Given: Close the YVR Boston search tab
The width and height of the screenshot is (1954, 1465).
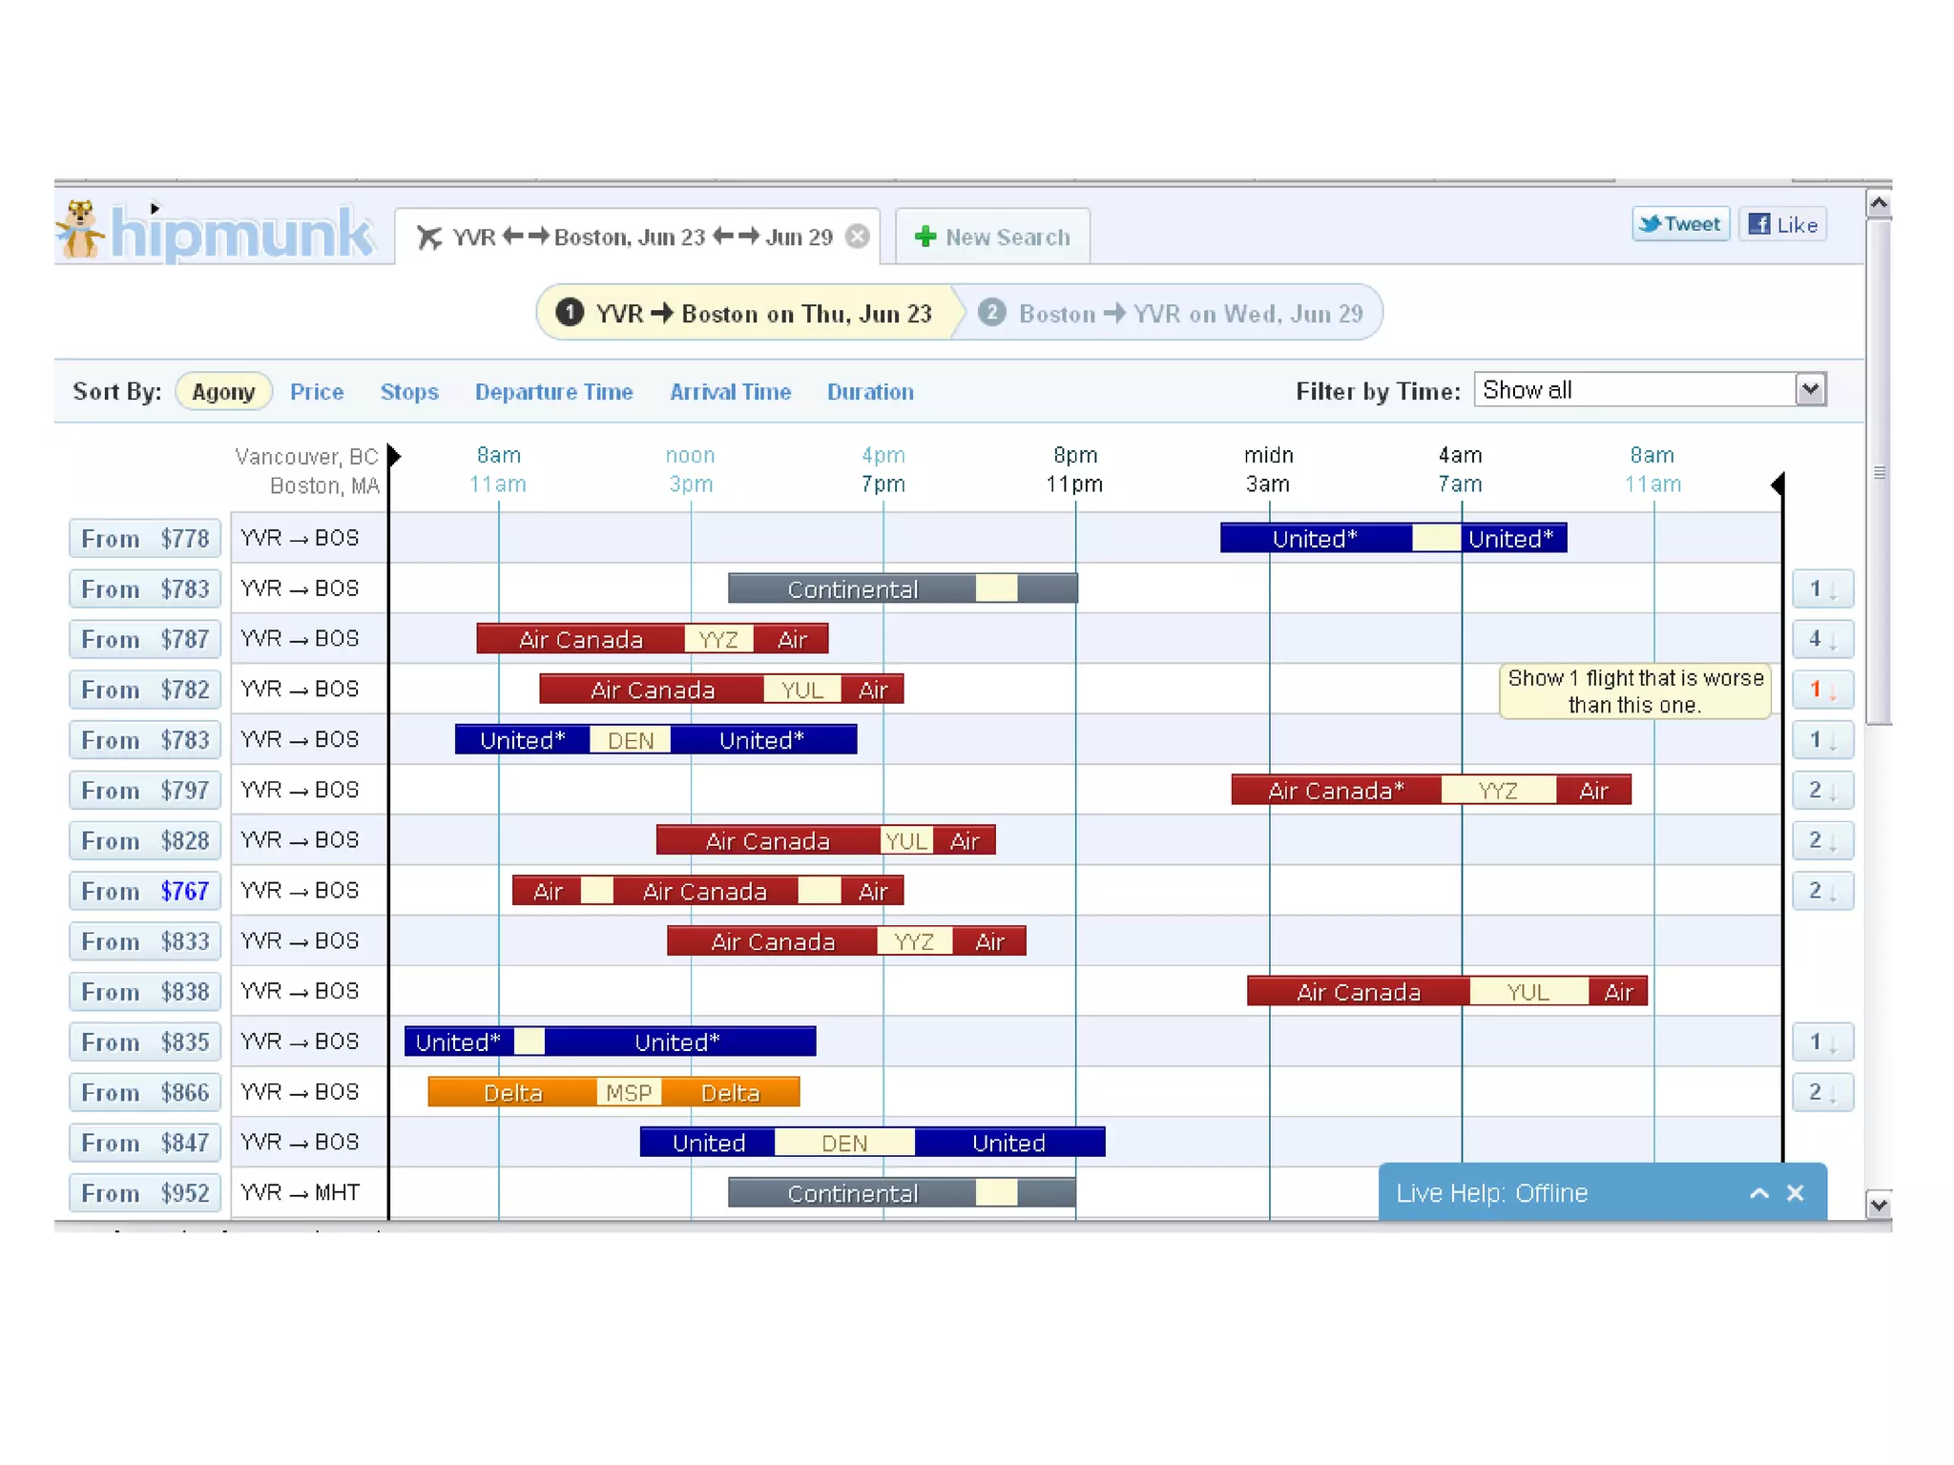Looking at the screenshot, I should coord(858,237).
